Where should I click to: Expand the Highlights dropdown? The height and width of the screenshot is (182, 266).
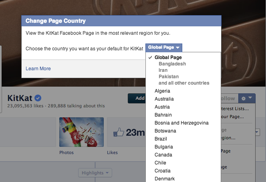[x=95, y=173]
